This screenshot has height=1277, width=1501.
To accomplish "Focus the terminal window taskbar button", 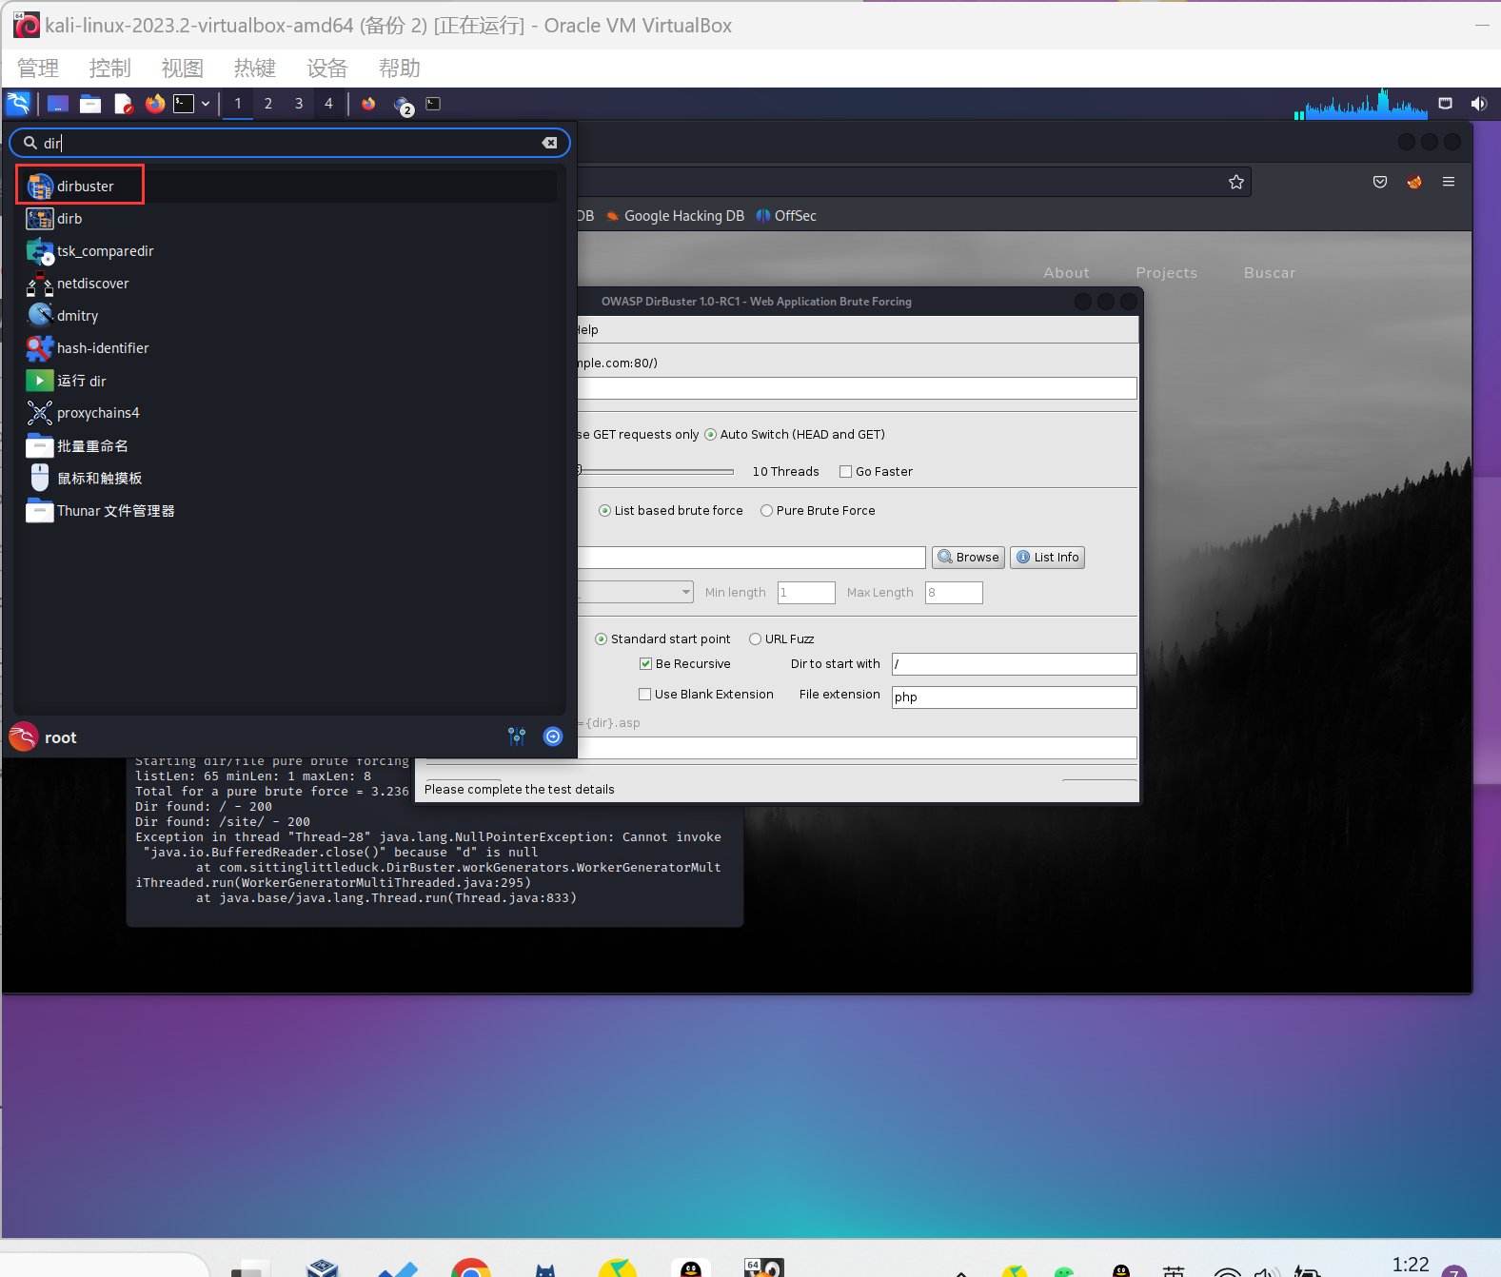I will point(433,104).
